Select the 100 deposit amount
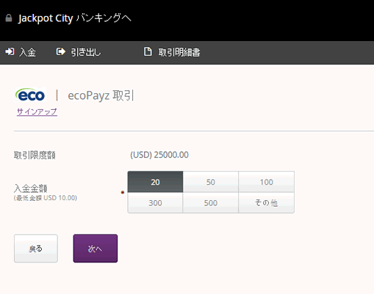Screen dimensions: 374x294 [x=267, y=182]
